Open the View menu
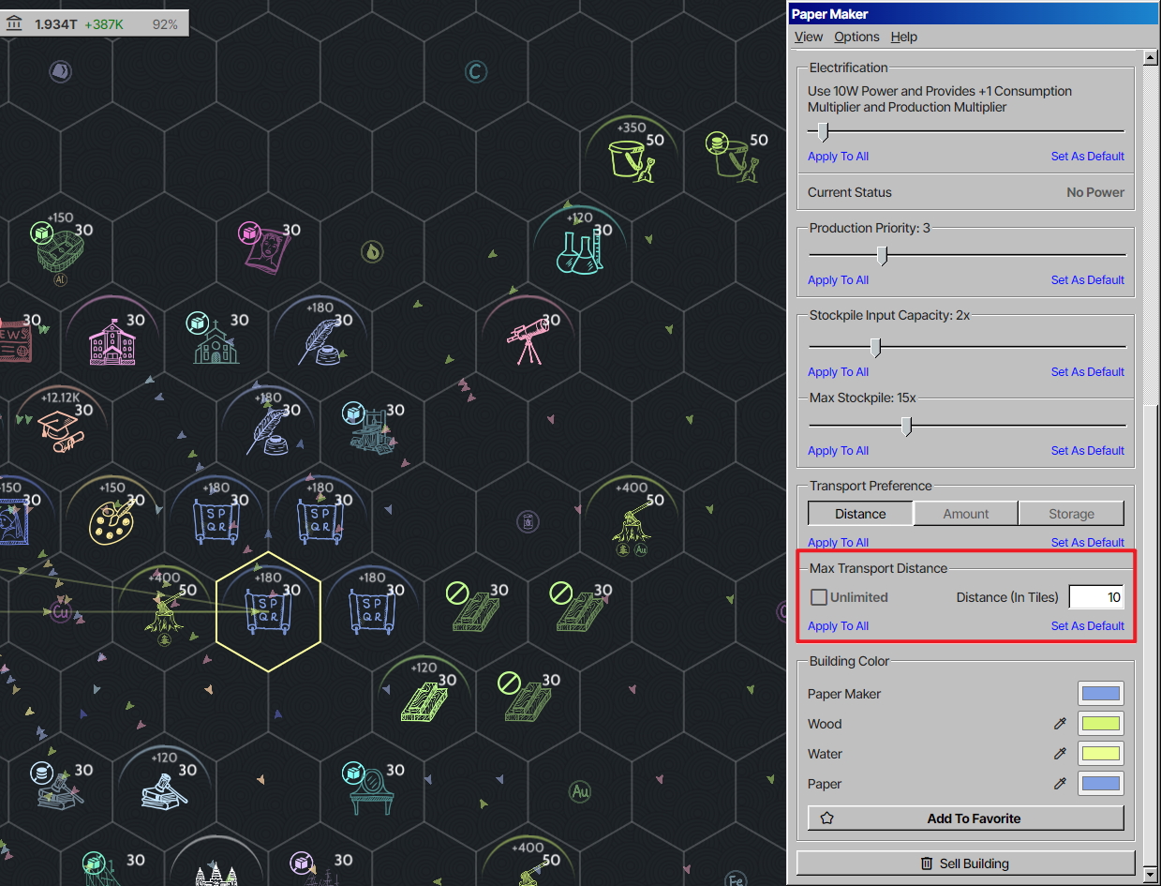This screenshot has height=886, width=1161. 809,37
